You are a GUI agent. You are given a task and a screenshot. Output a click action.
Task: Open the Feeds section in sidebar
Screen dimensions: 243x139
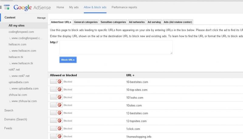pyautogui.click(x=8, y=128)
